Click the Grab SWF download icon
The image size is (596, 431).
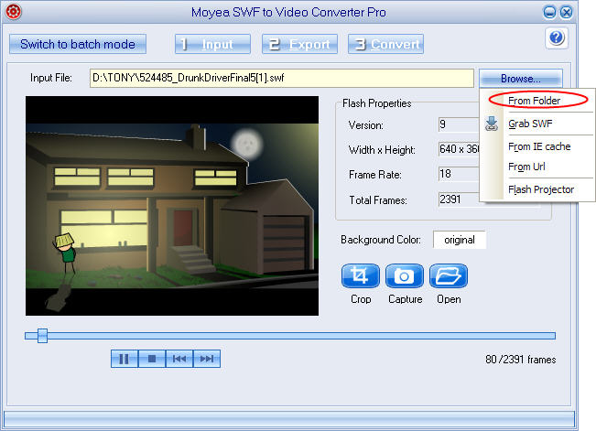click(x=492, y=124)
